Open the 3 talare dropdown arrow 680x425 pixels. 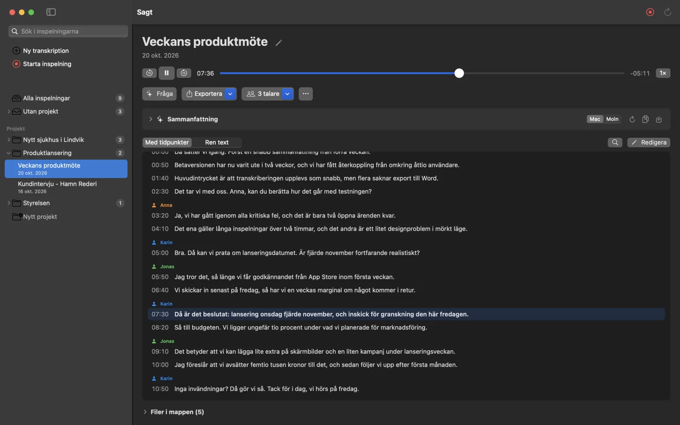pyautogui.click(x=288, y=94)
